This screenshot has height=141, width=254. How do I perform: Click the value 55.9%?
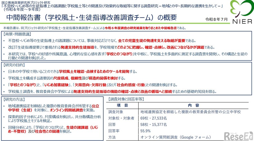(x=145, y=131)
